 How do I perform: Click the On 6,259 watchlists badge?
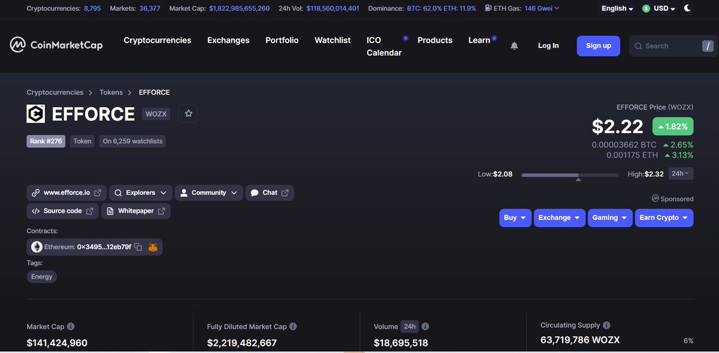click(132, 141)
